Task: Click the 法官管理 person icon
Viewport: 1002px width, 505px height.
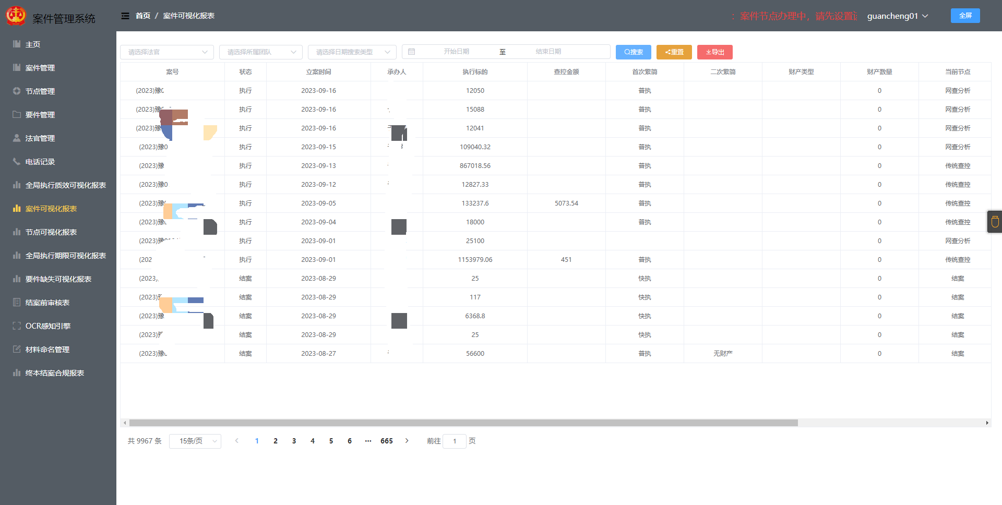Action: [17, 138]
